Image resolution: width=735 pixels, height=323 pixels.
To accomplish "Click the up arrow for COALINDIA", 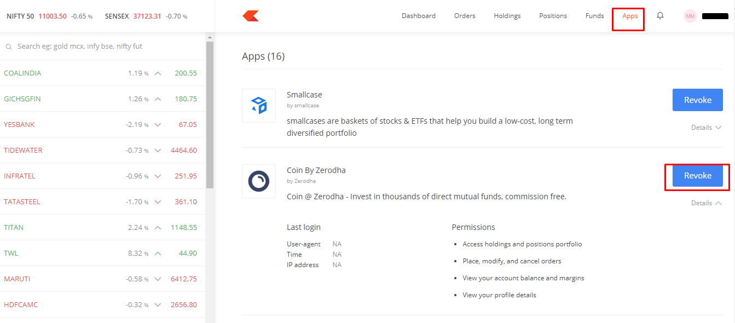I will pyautogui.click(x=158, y=73).
